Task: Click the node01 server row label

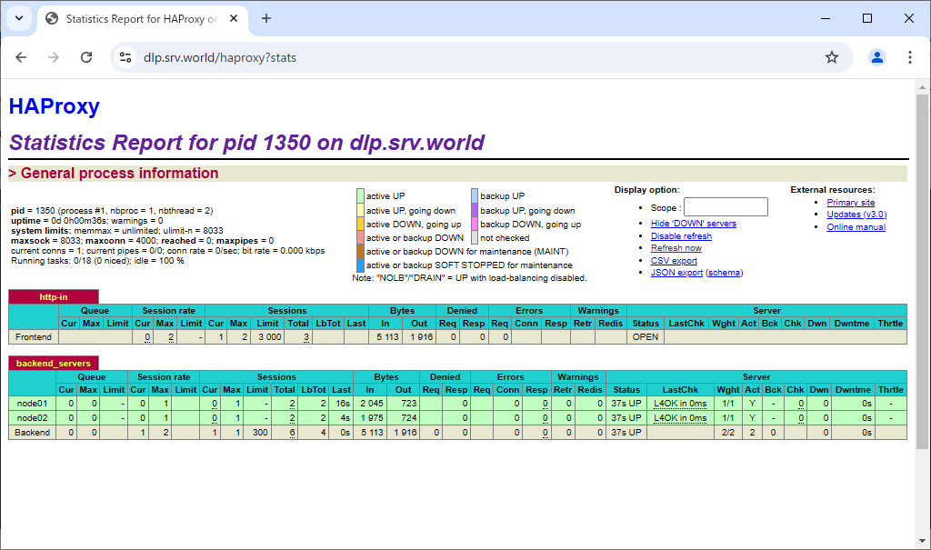Action: coord(32,404)
